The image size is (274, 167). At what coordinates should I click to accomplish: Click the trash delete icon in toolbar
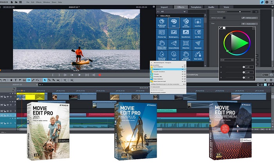(11, 80)
